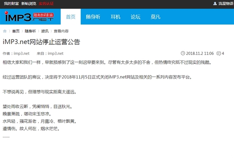
Task: Click the iMP3.net site logo
Action: click(x=29, y=16)
